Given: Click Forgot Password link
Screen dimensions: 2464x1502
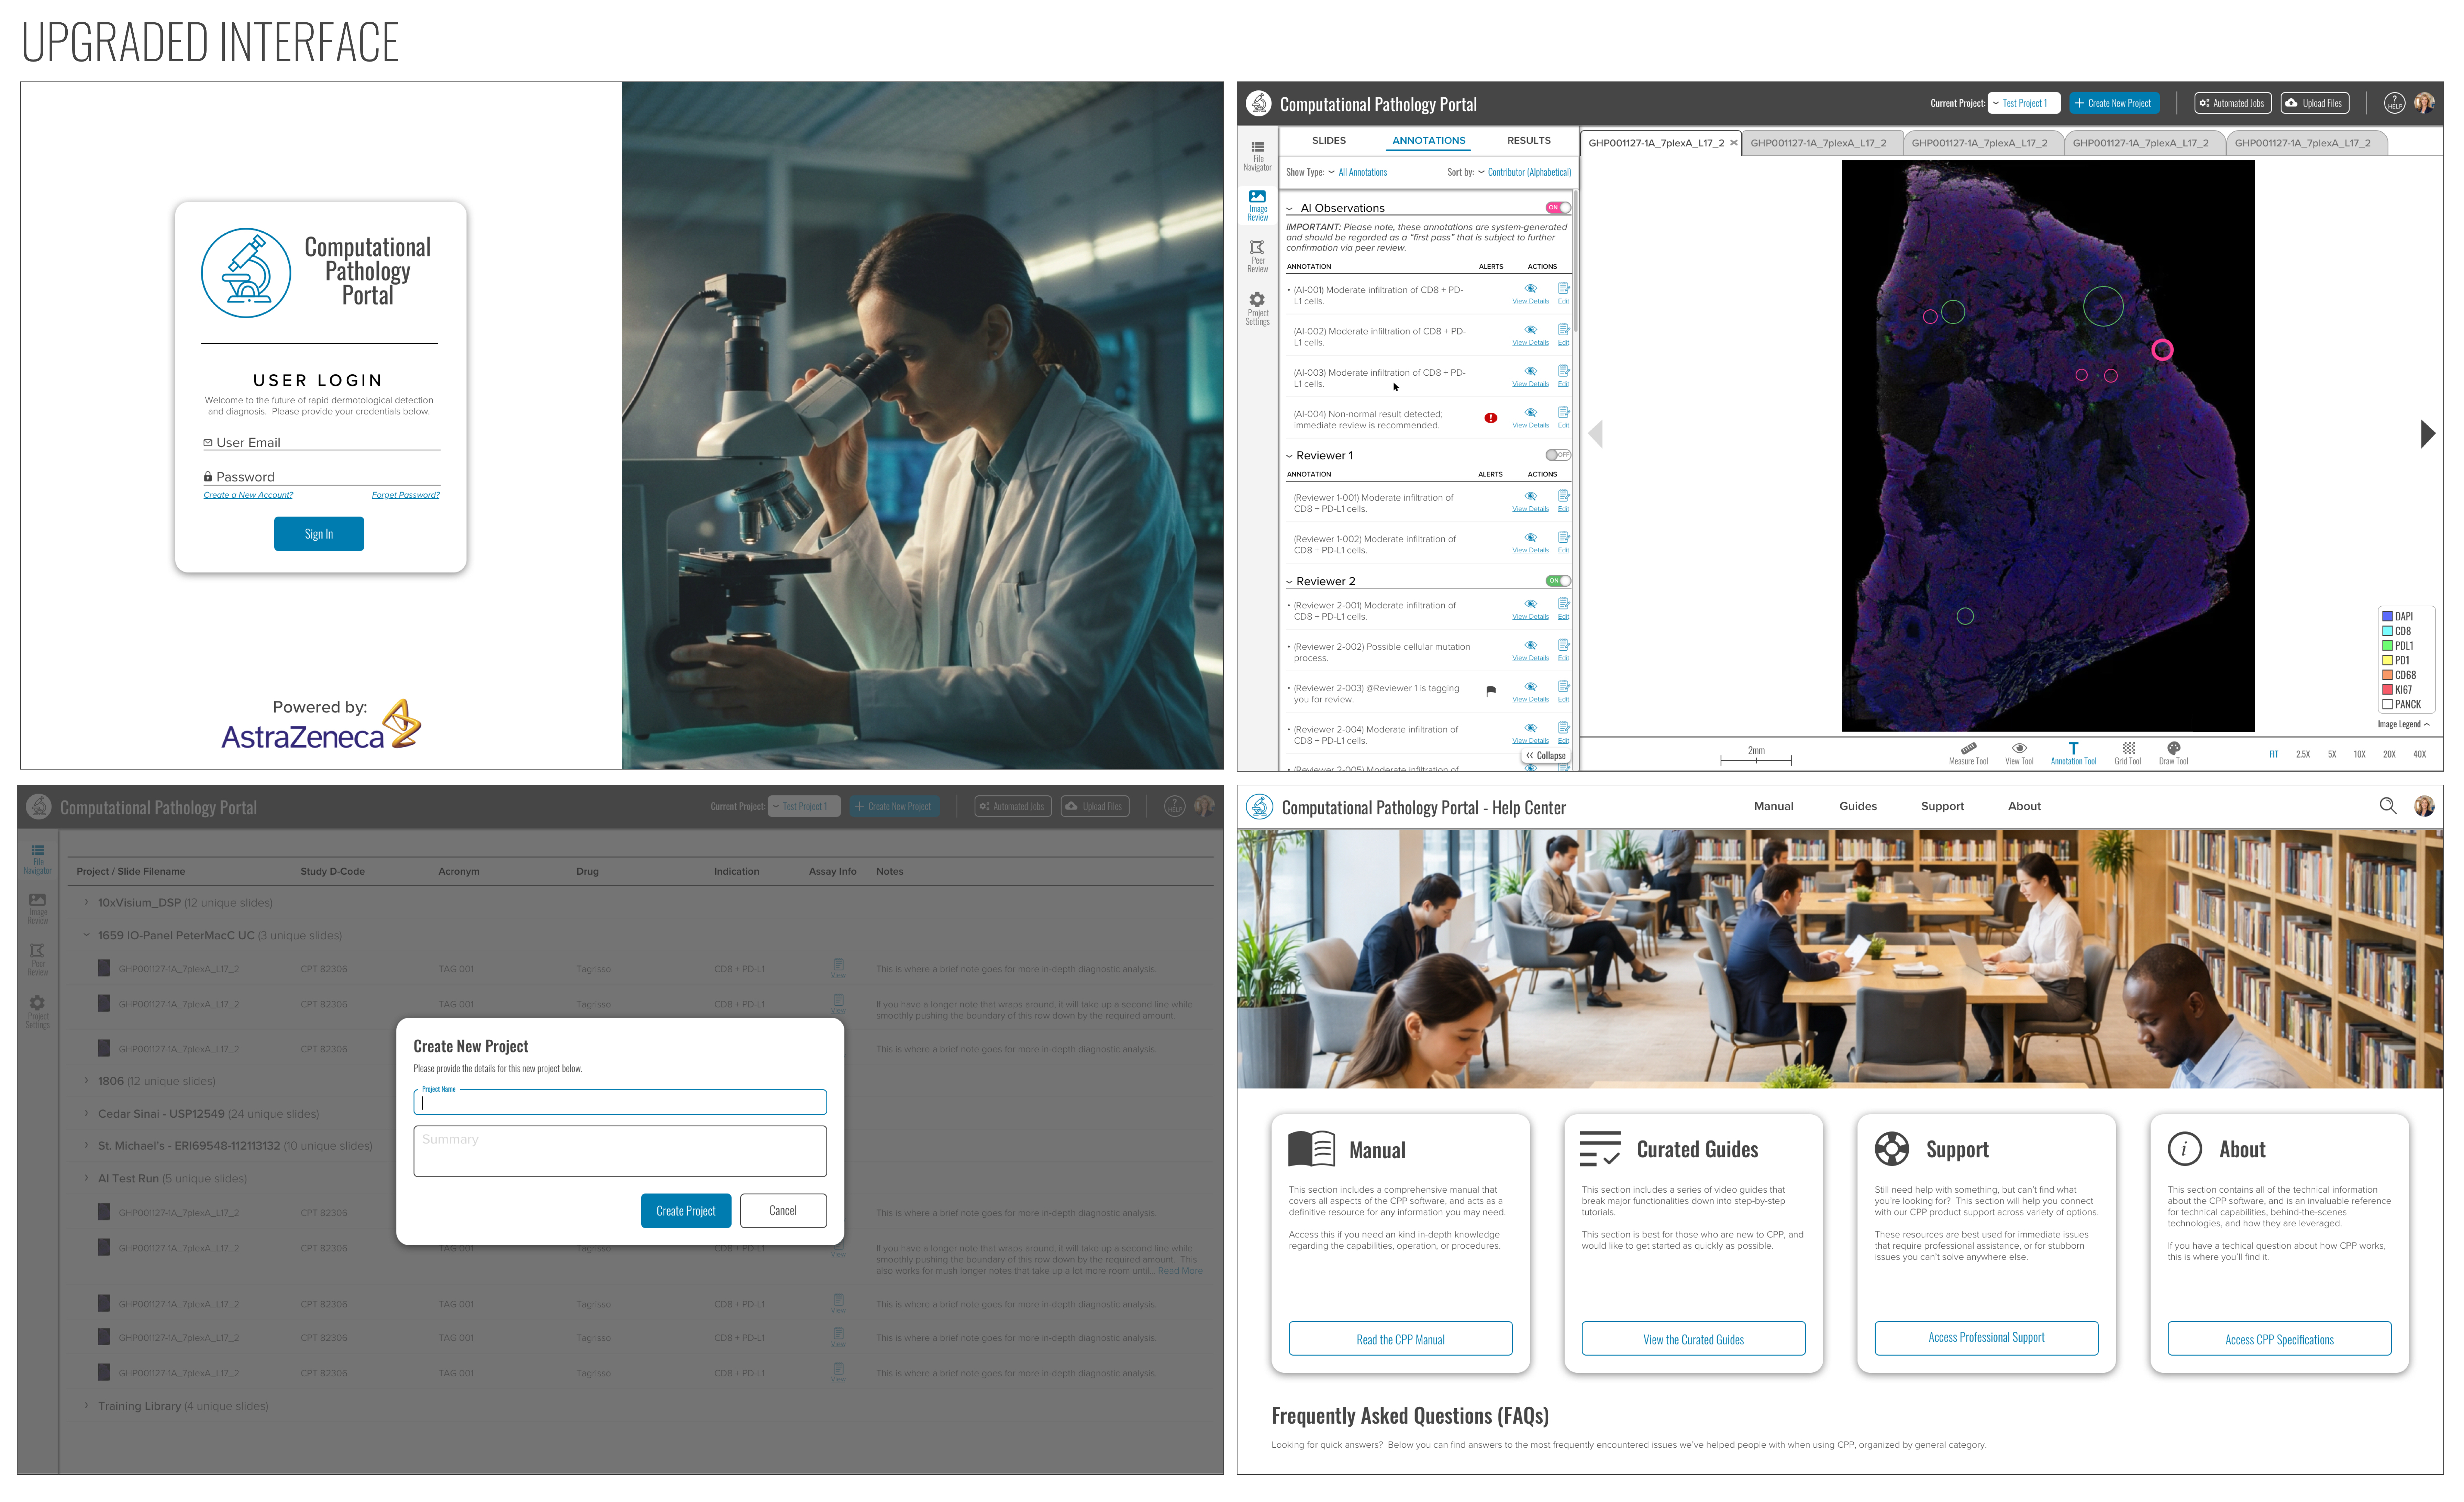Looking at the screenshot, I should pos(405,495).
